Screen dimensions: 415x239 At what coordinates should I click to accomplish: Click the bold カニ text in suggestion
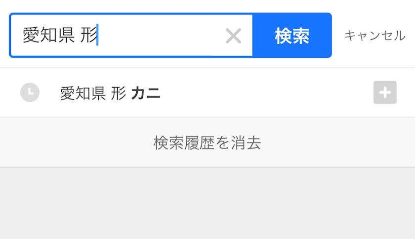click(x=146, y=93)
